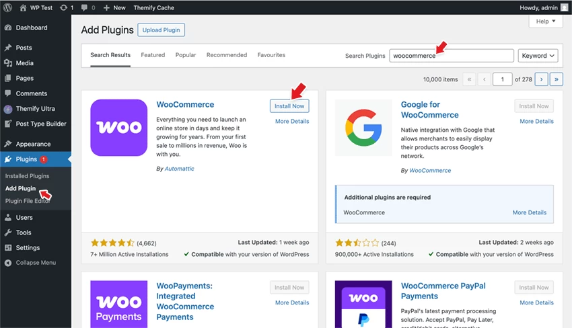Screen dimensions: 572x328
Task: Open the Automattic author link
Action: pos(180,169)
